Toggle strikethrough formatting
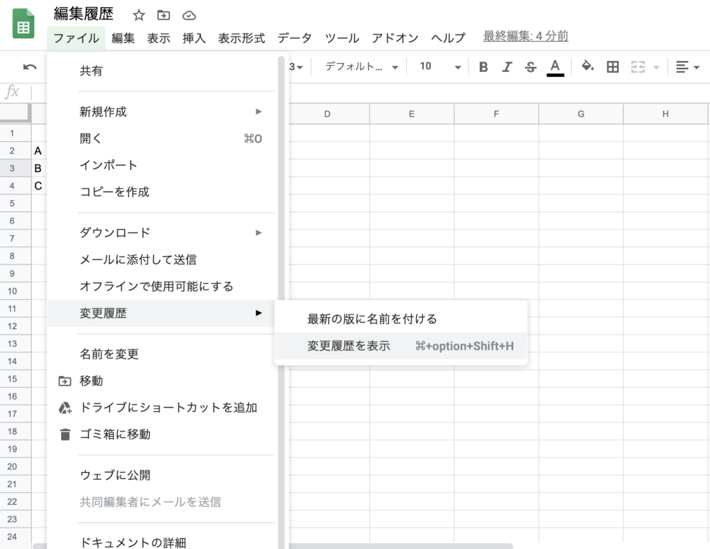710x549 pixels. coord(530,66)
